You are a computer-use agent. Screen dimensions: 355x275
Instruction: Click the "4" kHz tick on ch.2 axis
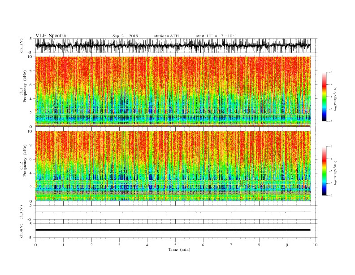pyautogui.click(x=31, y=173)
